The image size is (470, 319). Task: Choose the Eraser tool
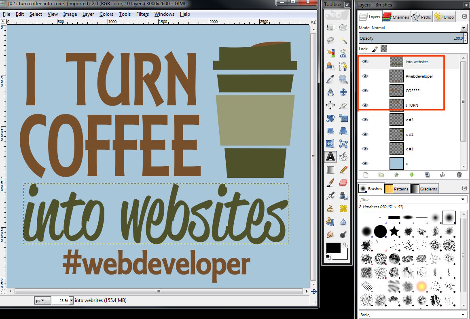pos(343,183)
